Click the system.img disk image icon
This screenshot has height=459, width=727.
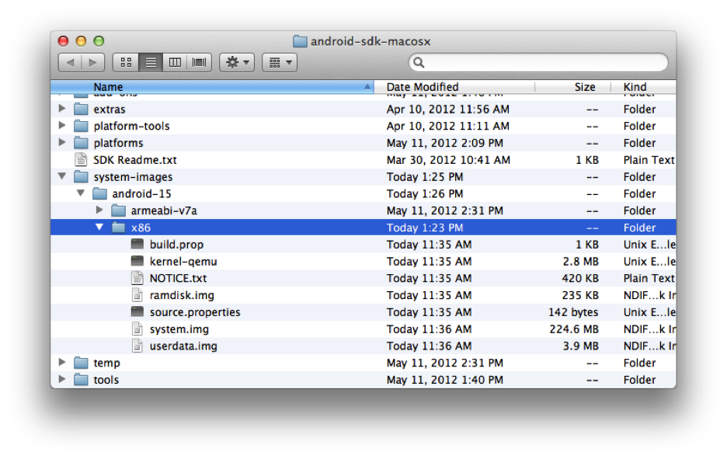(137, 329)
